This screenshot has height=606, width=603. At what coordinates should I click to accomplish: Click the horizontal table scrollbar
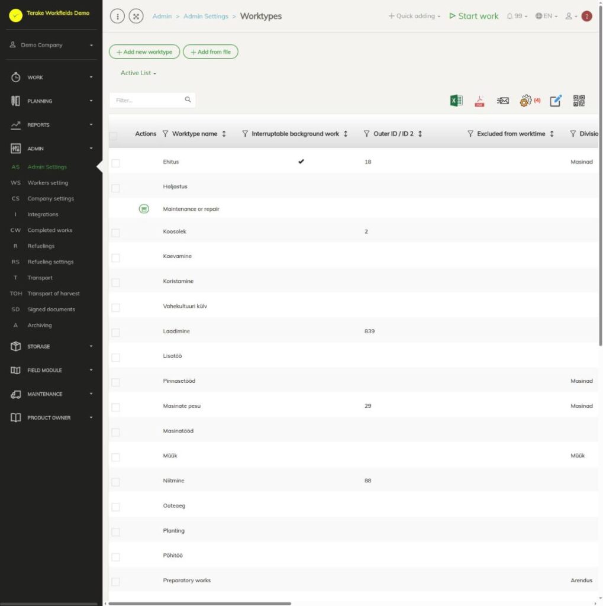pyautogui.click(x=200, y=603)
